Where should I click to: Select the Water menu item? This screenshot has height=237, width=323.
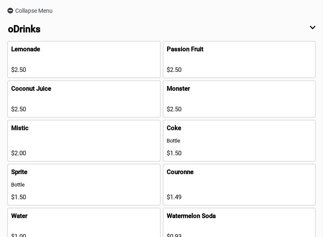click(x=84, y=223)
